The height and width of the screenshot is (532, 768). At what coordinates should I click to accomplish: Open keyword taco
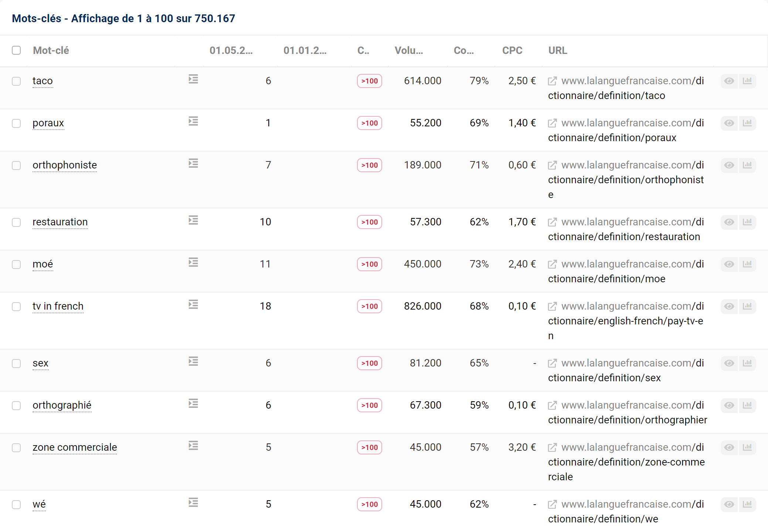coord(43,81)
